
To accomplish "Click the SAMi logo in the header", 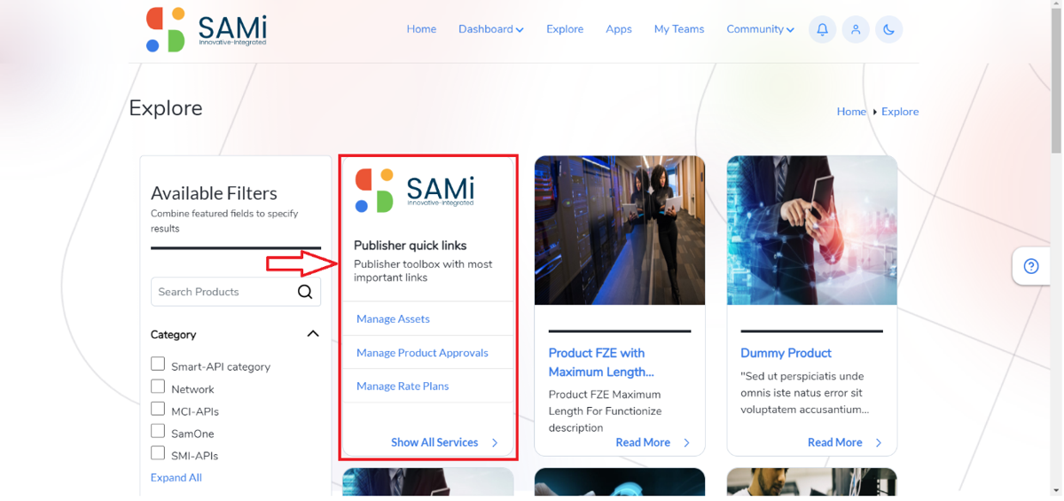I will [x=207, y=29].
